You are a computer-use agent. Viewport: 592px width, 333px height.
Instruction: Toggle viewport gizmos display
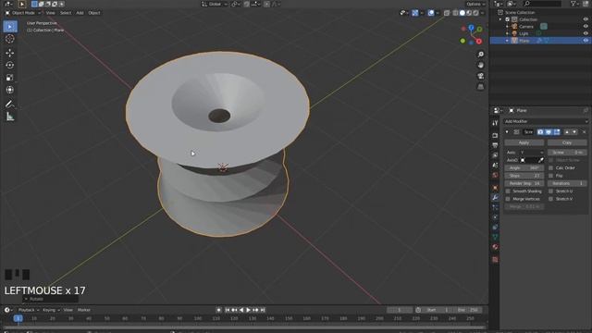point(415,13)
